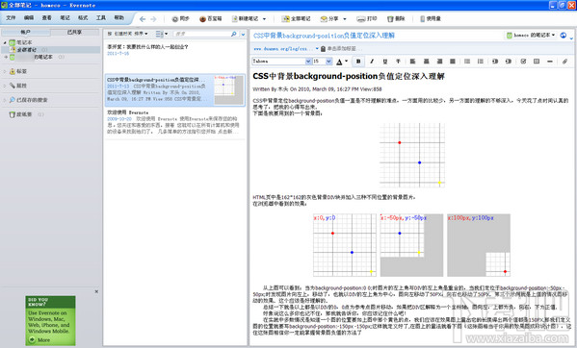Open the note list view options dropdown
This screenshot has width=577, height=348.
(161, 34)
